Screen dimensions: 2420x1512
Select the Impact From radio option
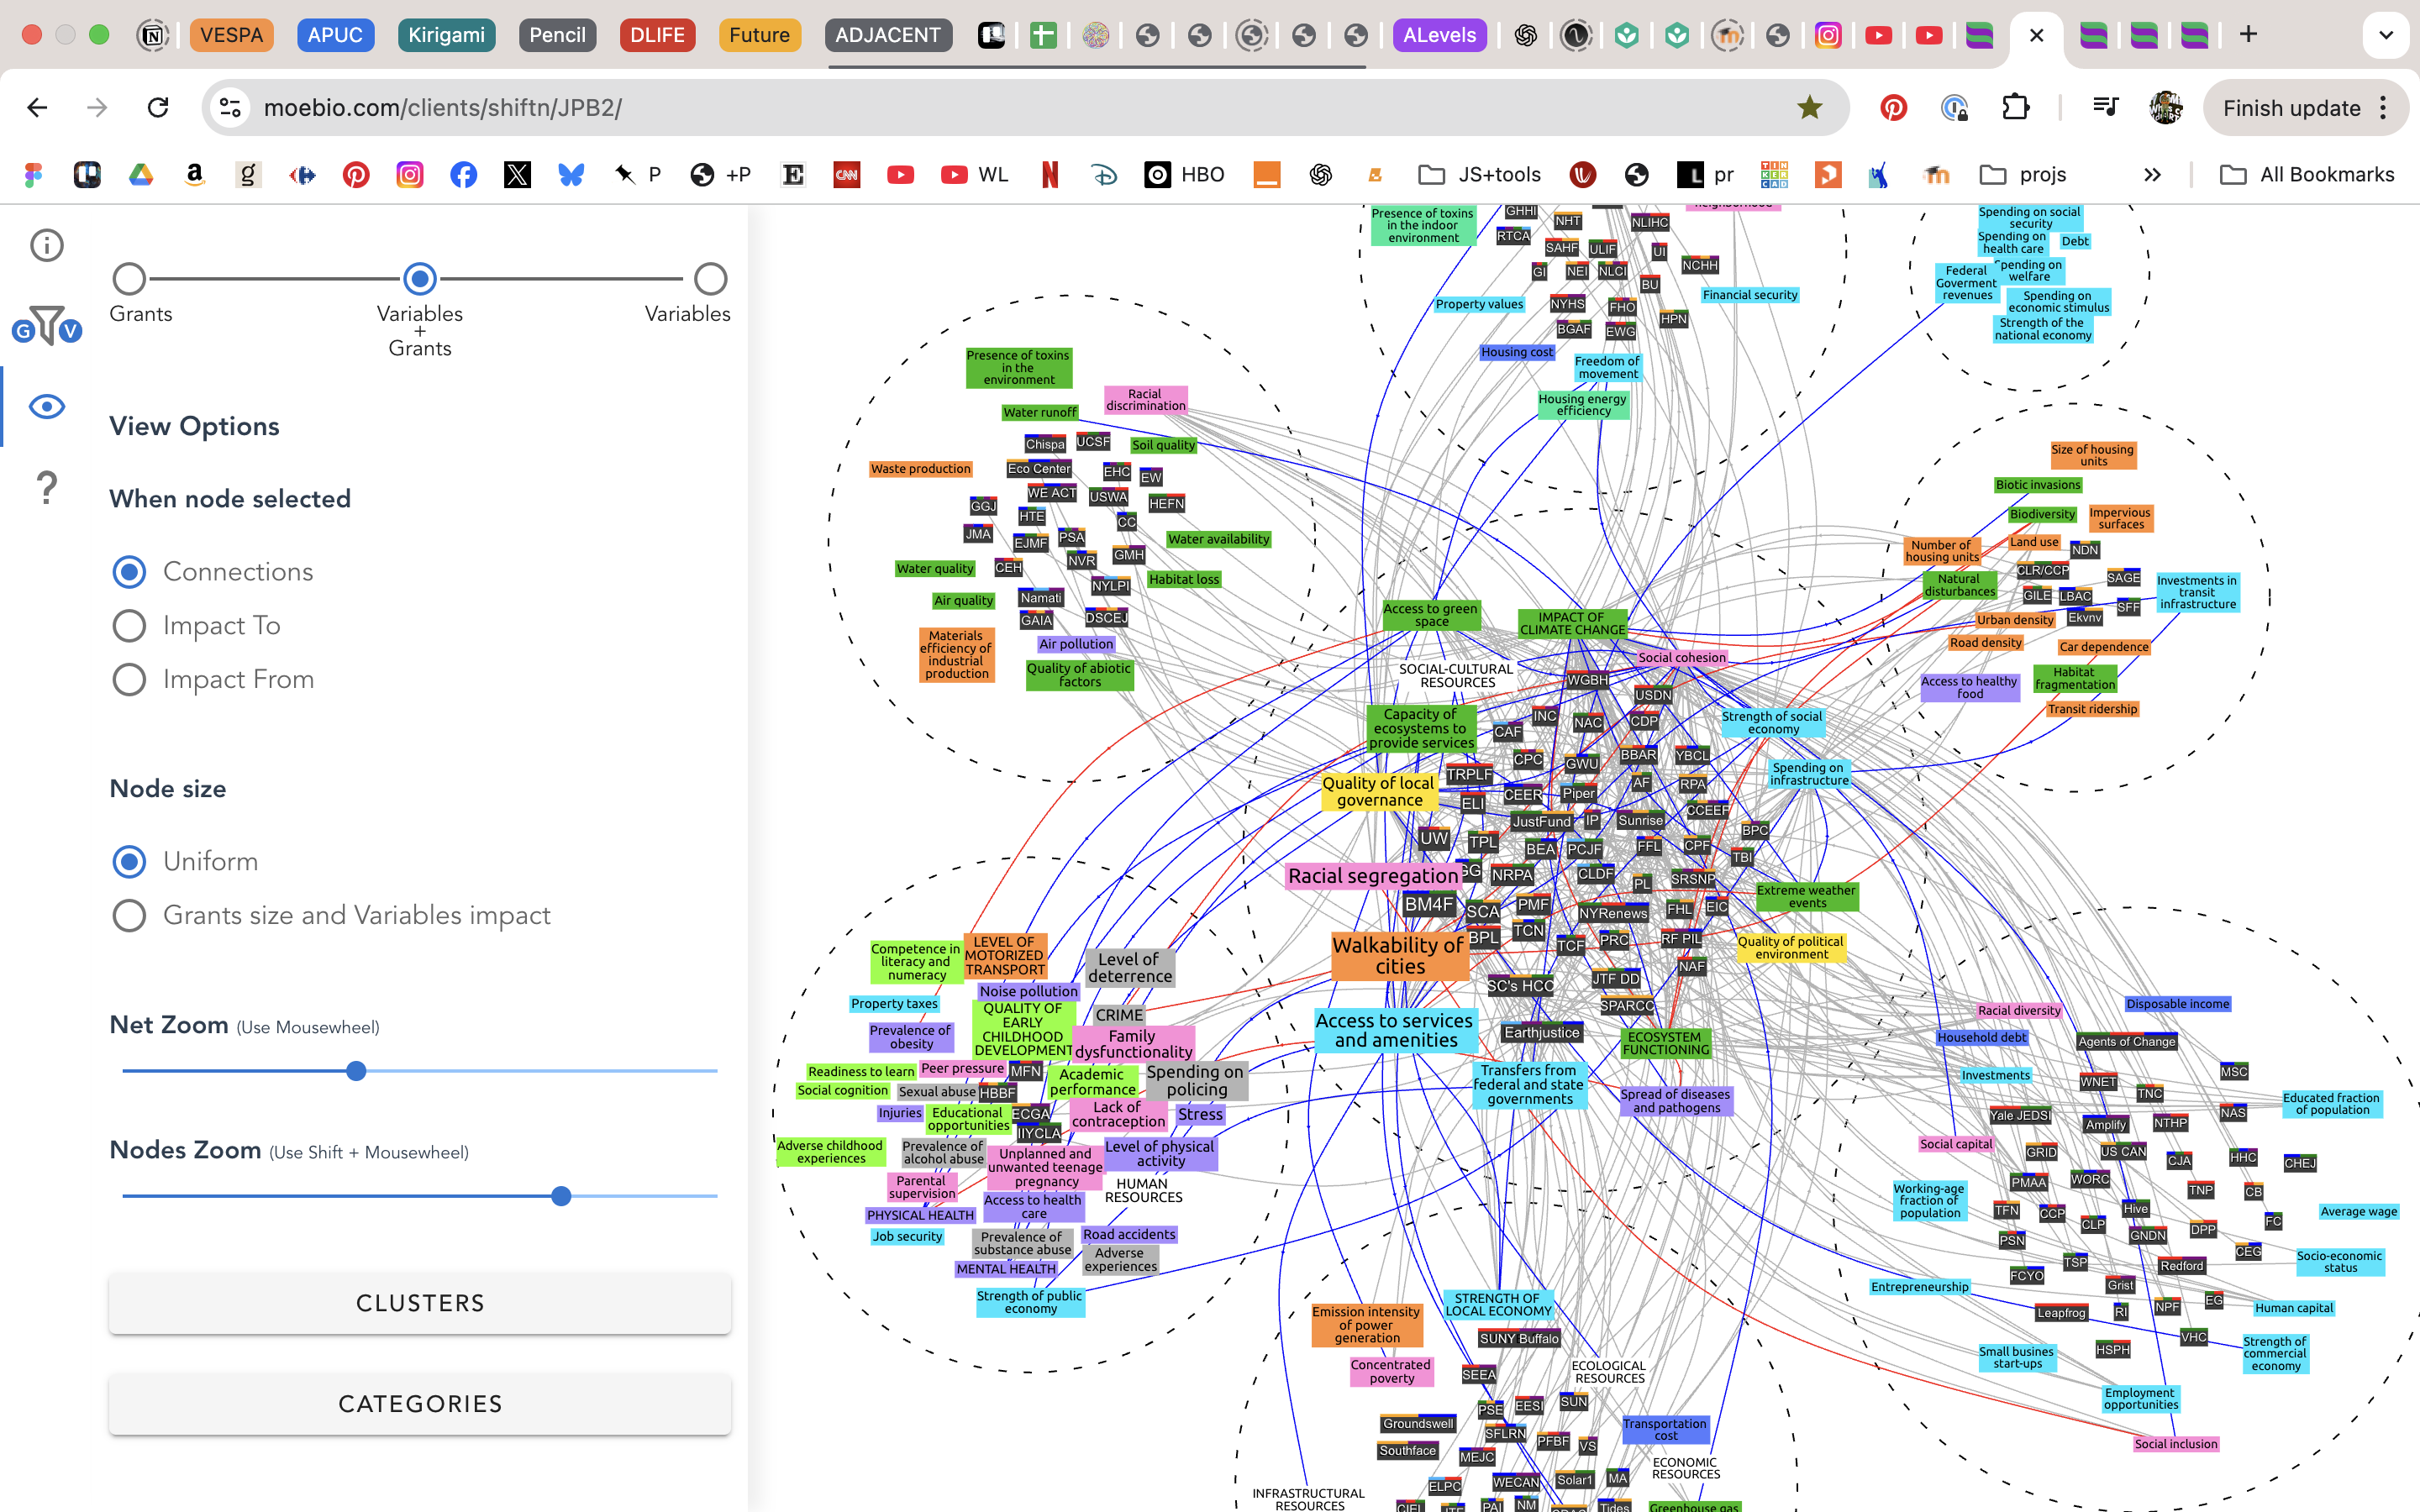coord(129,680)
